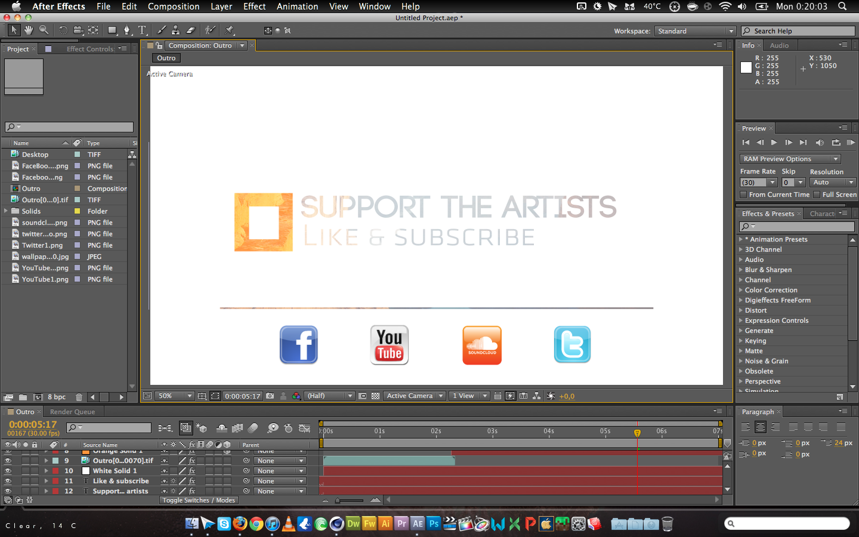Open the viewer magnification 50% dropdown
The image size is (859, 537).
[175, 396]
